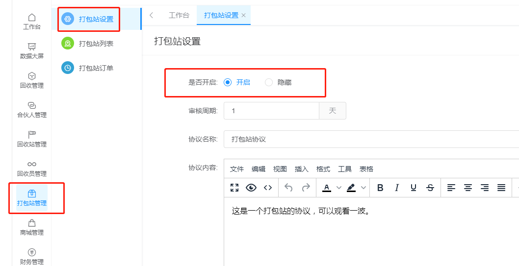Image resolution: width=519 pixels, height=266 pixels.
Task: Switch to the 工作台 tab
Action: (179, 15)
